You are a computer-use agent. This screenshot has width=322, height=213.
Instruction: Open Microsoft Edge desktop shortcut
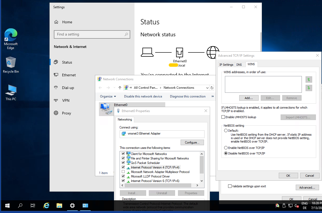click(x=11, y=39)
